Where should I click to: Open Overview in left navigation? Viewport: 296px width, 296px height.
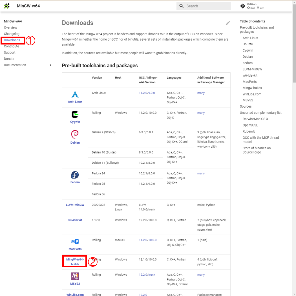point(10,28)
